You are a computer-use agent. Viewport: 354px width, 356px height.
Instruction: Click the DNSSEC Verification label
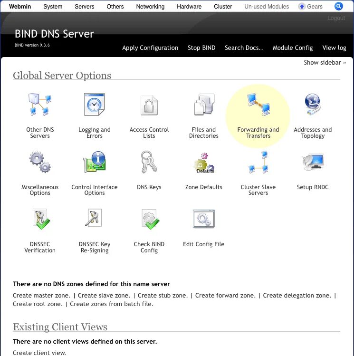tap(40, 247)
